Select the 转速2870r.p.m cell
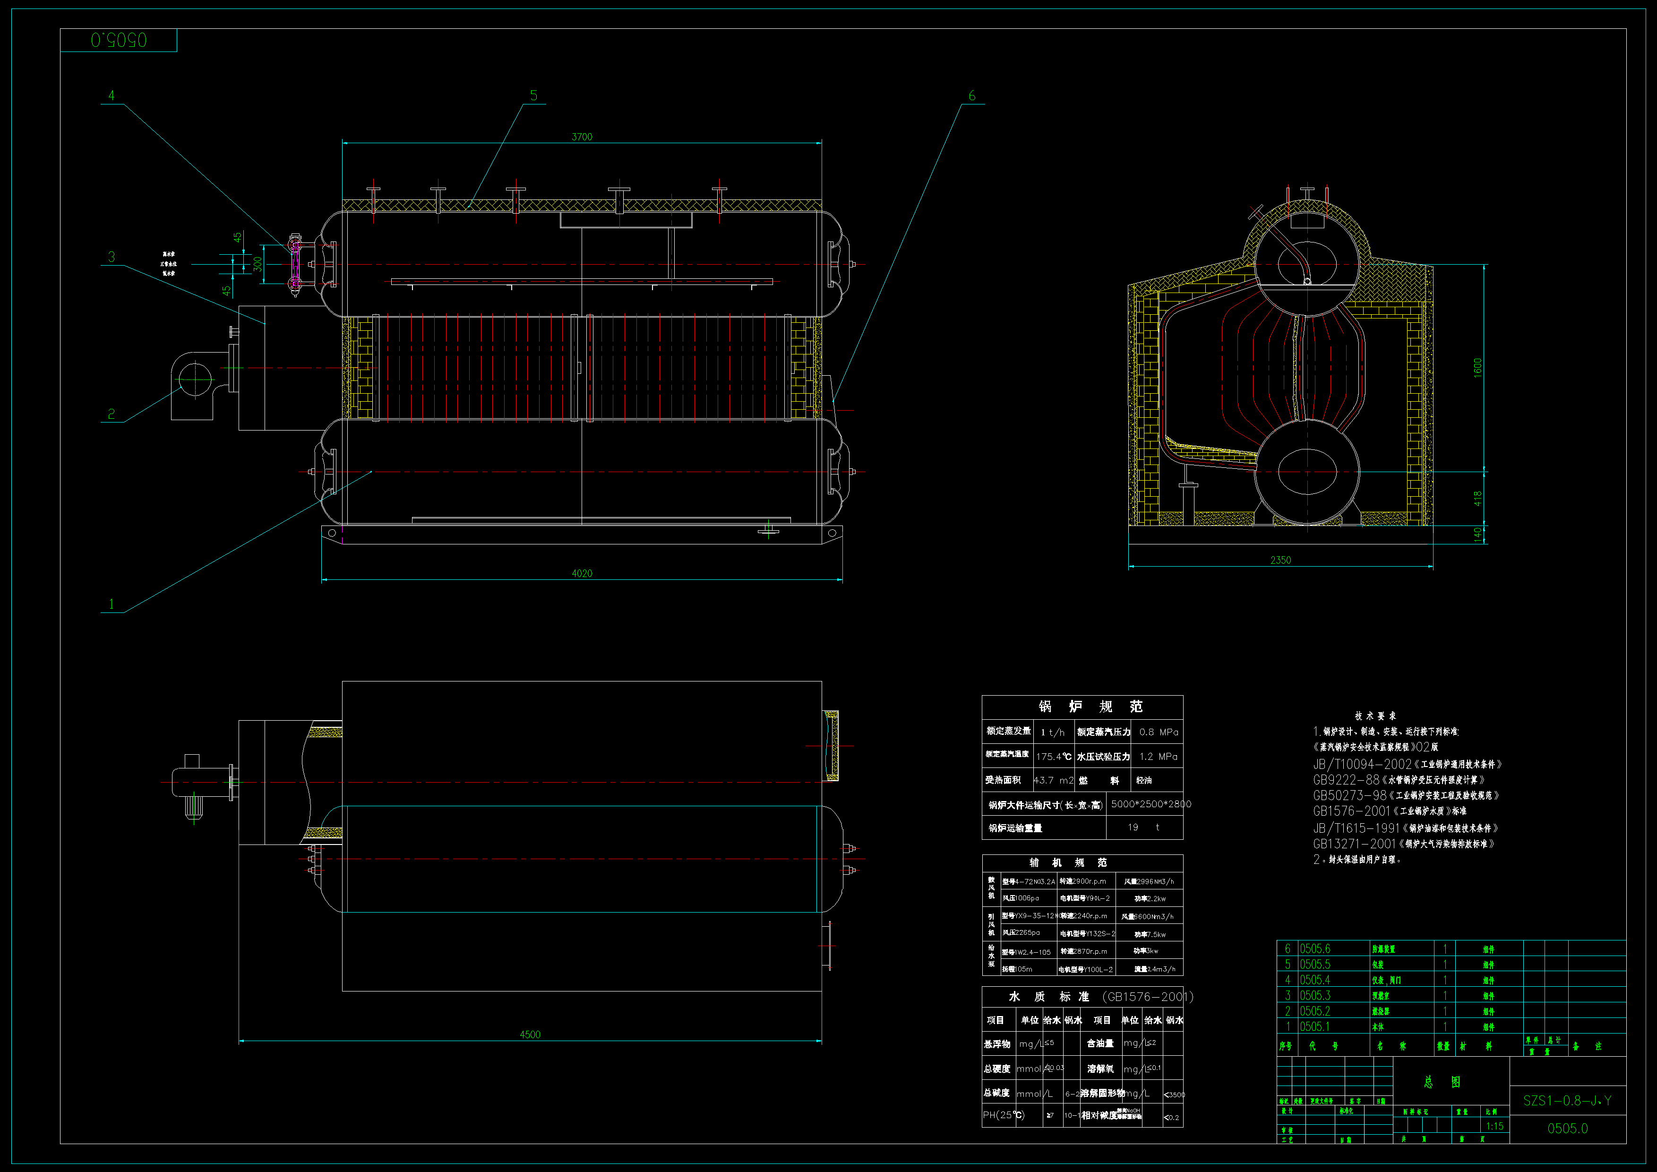This screenshot has width=1657, height=1172. pyautogui.click(x=1083, y=951)
